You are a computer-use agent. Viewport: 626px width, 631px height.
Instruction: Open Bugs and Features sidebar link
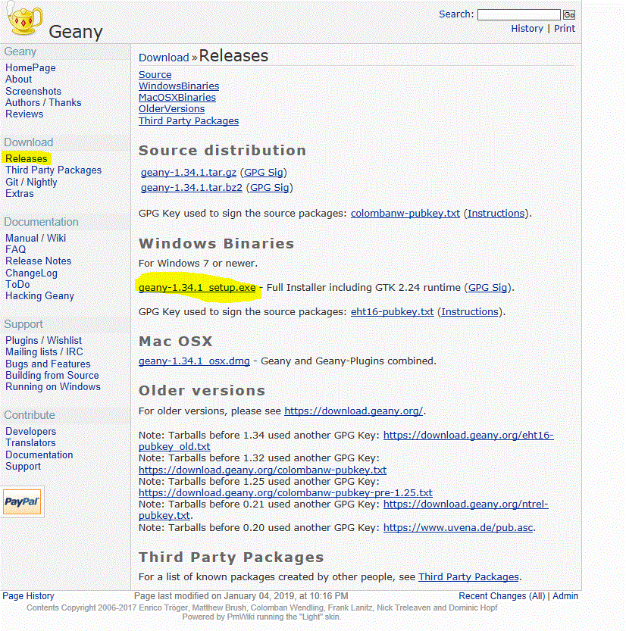pos(48,364)
